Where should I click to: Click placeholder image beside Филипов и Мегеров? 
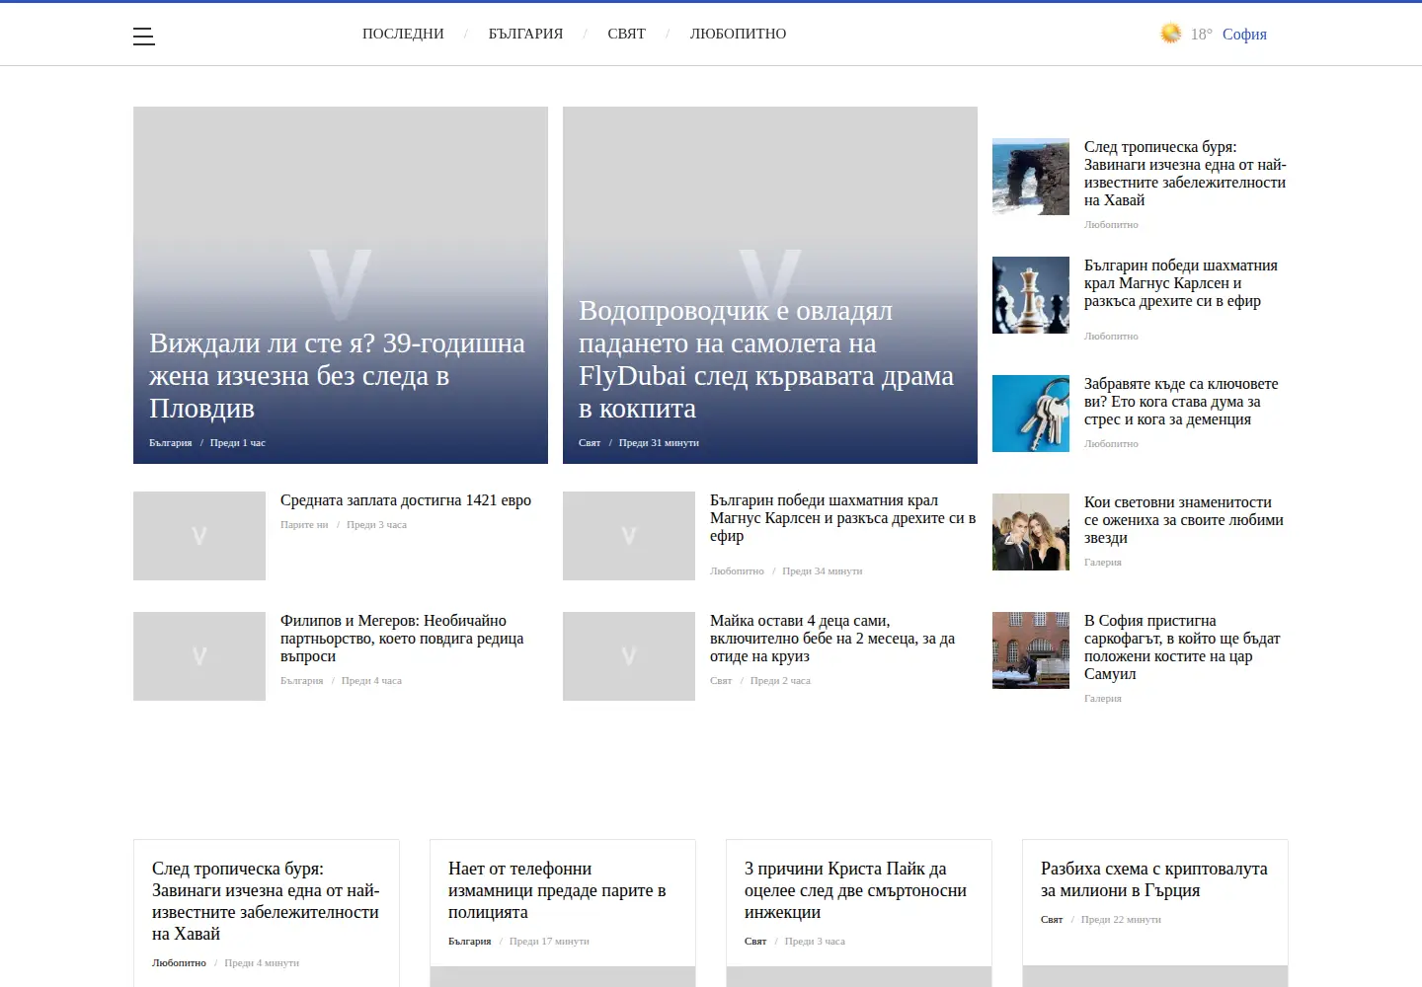[199, 656]
